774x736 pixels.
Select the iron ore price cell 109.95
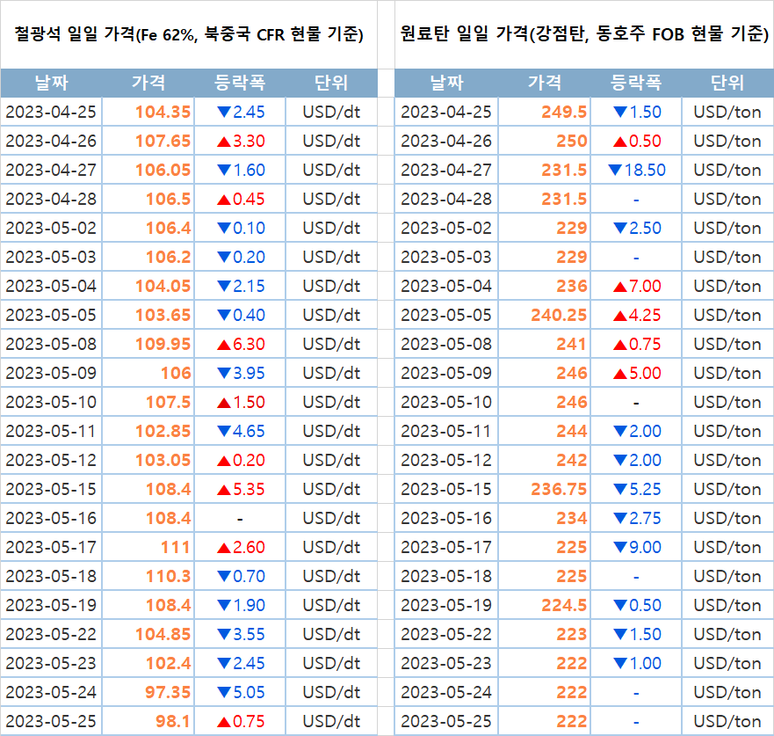[163, 344]
